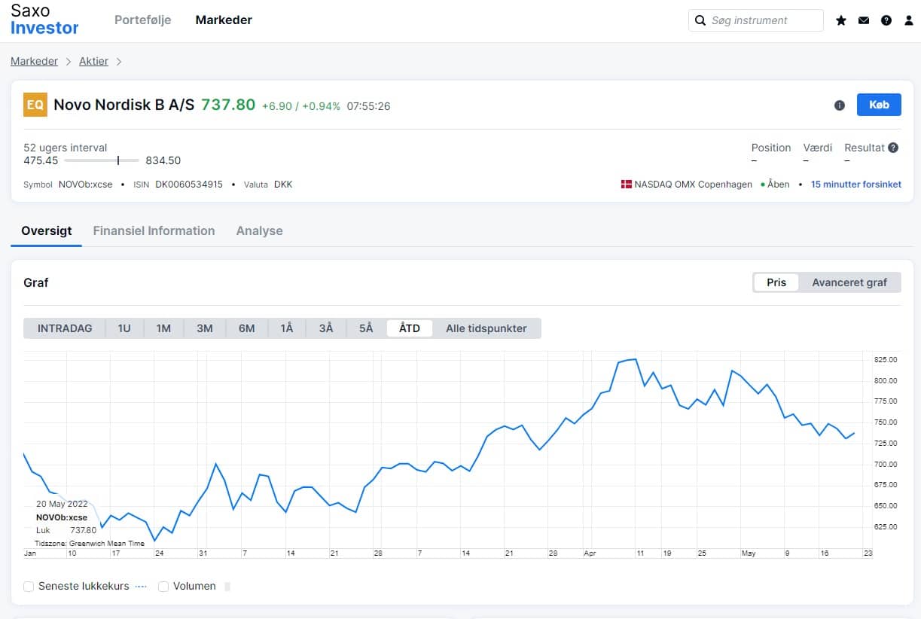
Task: Select the INTRADAG chart range
Action: pyautogui.click(x=65, y=328)
